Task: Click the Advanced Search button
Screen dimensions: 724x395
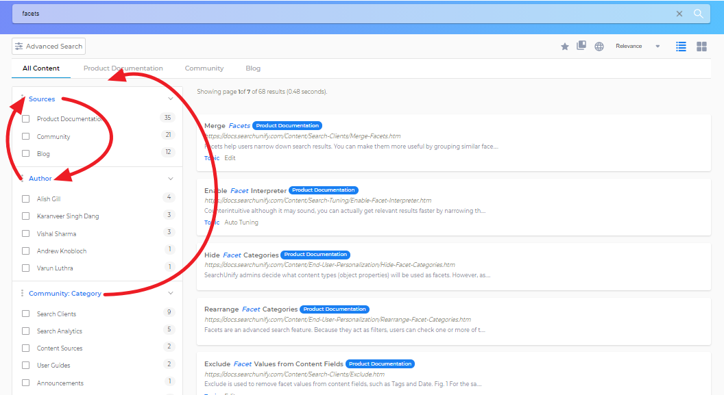Action: coord(49,47)
